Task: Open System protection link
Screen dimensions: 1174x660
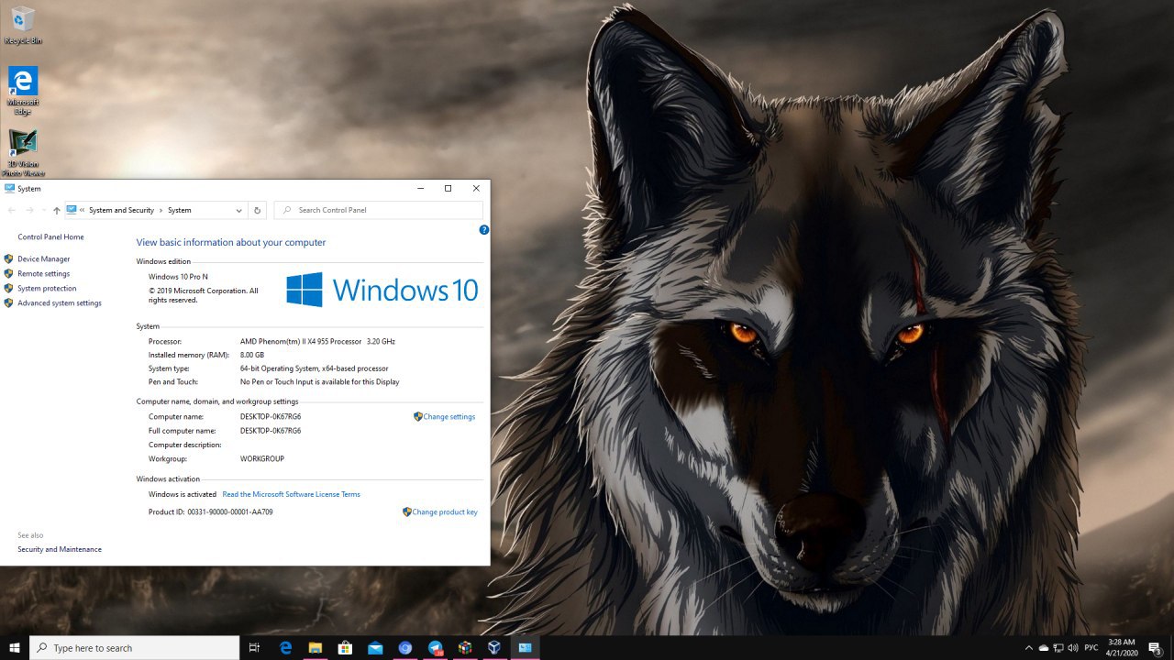Action: pos(47,288)
